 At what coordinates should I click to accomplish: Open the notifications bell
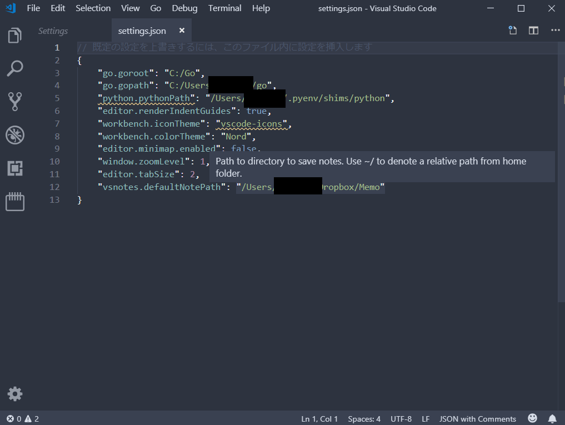(552, 418)
